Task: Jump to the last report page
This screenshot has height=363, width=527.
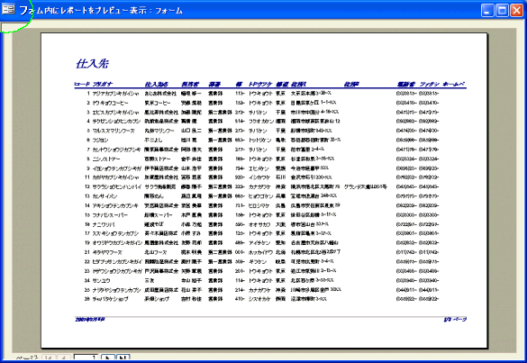Action: pyautogui.click(x=123, y=358)
